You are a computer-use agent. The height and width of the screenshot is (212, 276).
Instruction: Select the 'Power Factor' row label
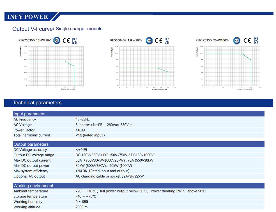point(24,130)
